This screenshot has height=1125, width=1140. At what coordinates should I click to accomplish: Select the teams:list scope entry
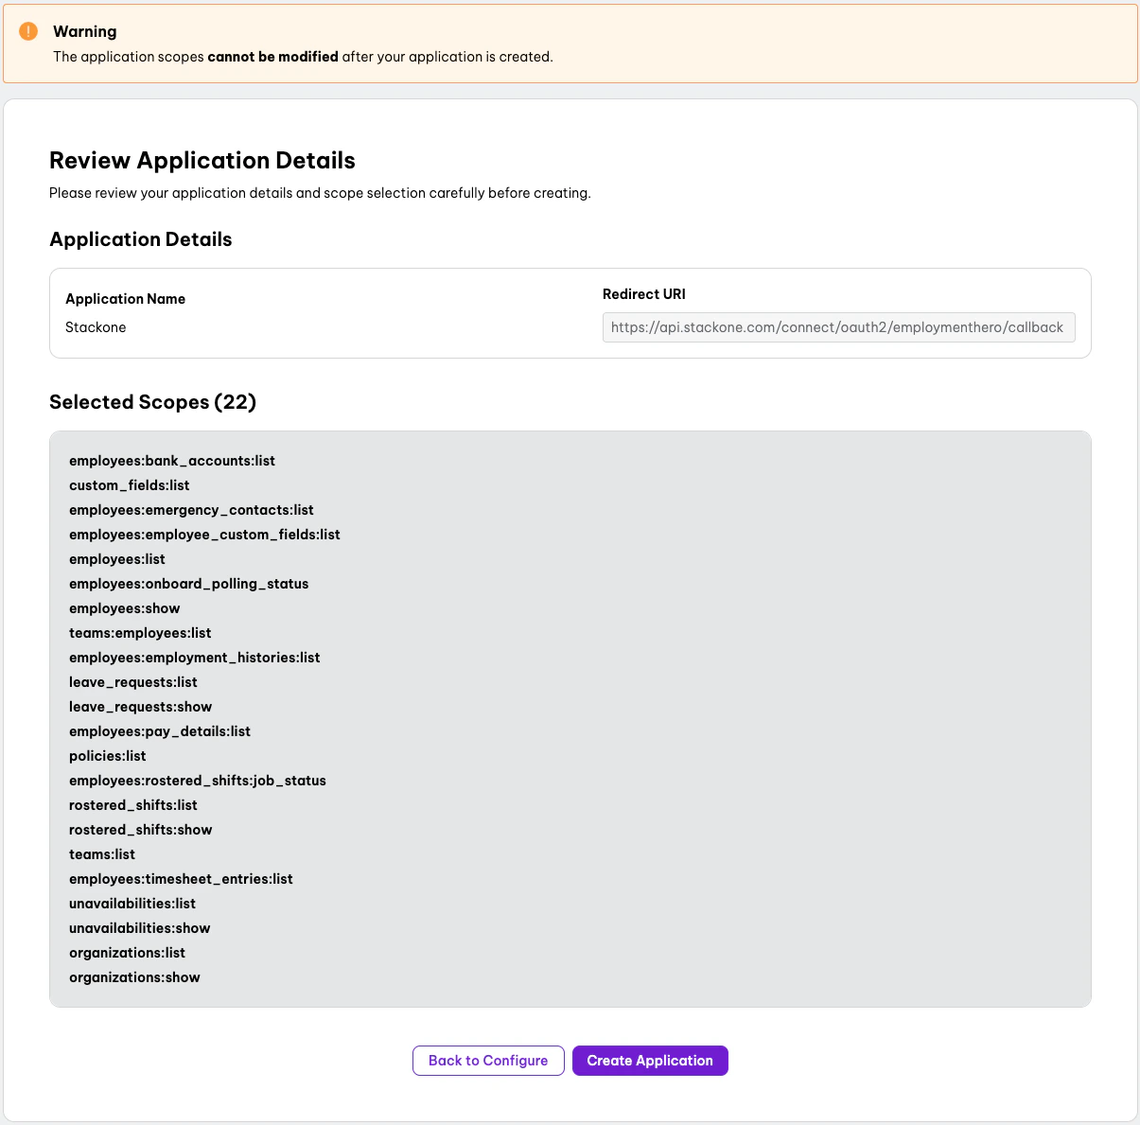point(102,853)
